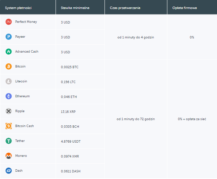Image resolution: width=217 pixels, height=179 pixels.
Task: Click the blue Dash icon
Action: (x=9, y=171)
